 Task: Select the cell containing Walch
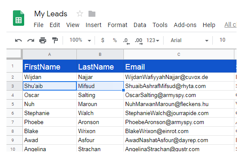(x=100, y=113)
